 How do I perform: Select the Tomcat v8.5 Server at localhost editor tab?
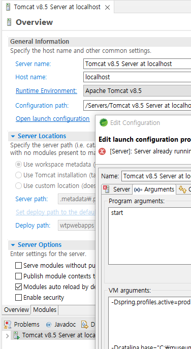click(58, 7)
